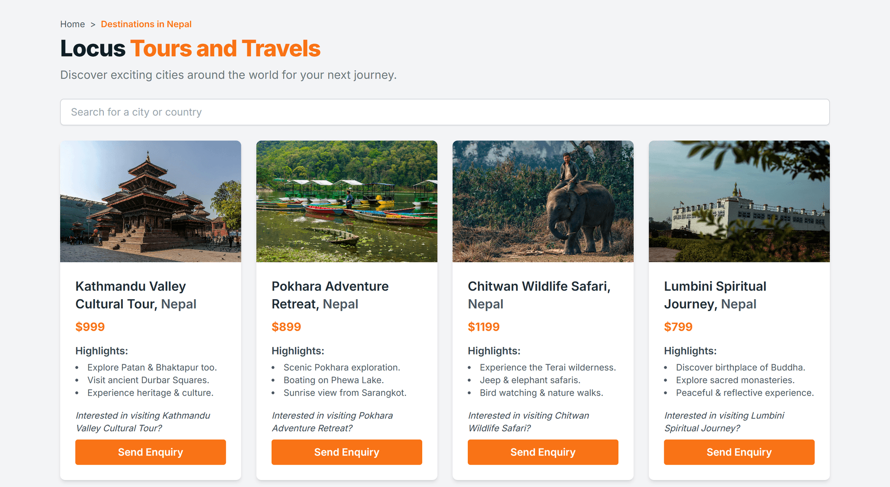
Task: Send enquiry for Kathmandu Valley Cultural Tour
Action: click(x=151, y=452)
